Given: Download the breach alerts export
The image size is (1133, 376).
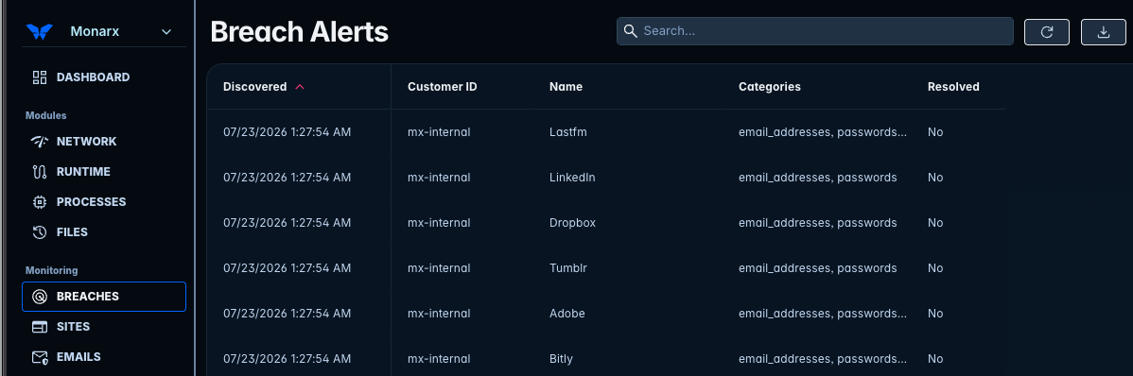Looking at the screenshot, I should [x=1104, y=32].
